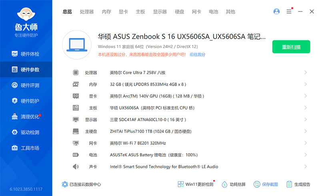Screen dimensions: 320x196
Task: Click the 专注硬件防护 slogan under the logo
Action: point(26,35)
